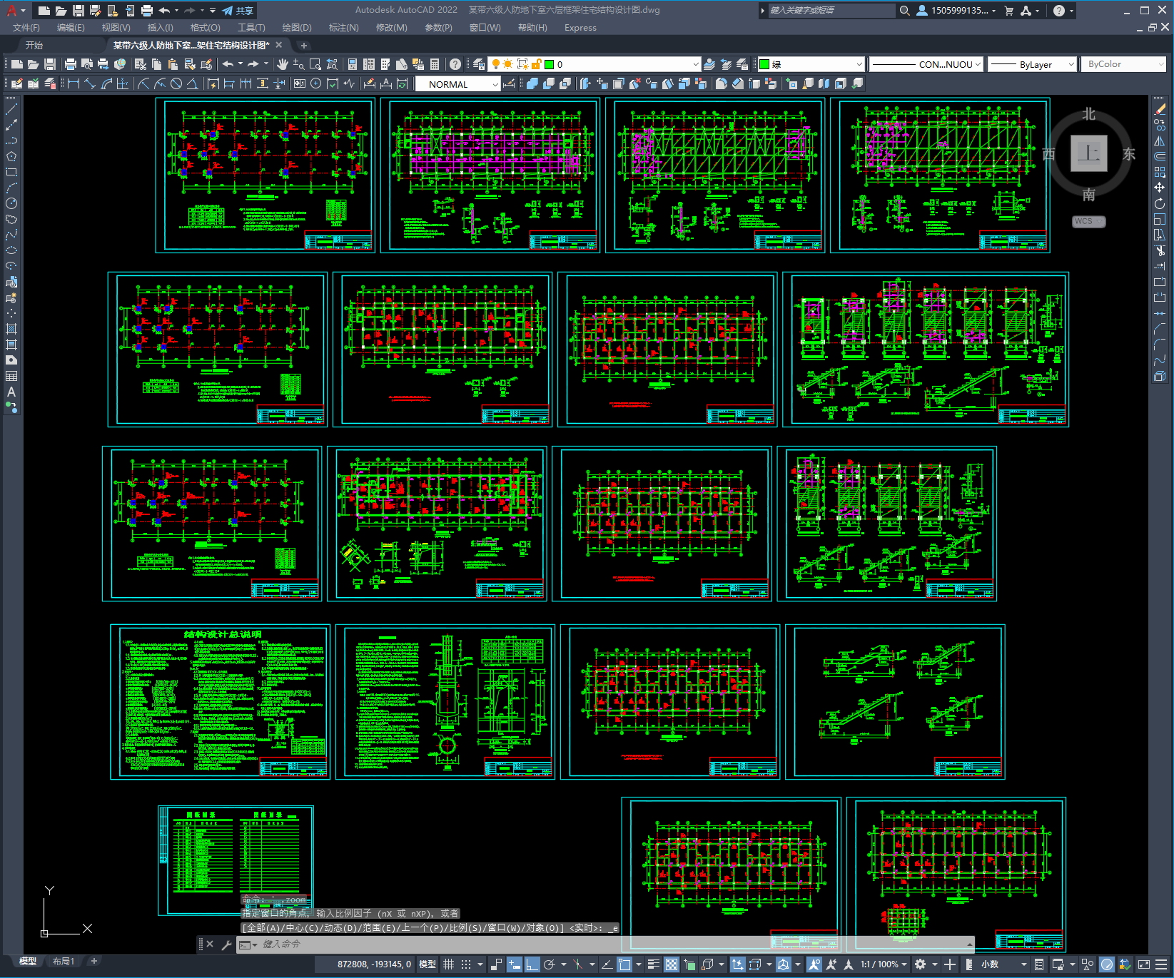Open the NORMAL dimension style dropdown
This screenshot has height=978, width=1174.
point(457,84)
